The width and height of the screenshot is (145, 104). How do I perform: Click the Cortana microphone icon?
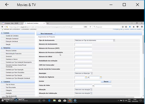(39, 101)
